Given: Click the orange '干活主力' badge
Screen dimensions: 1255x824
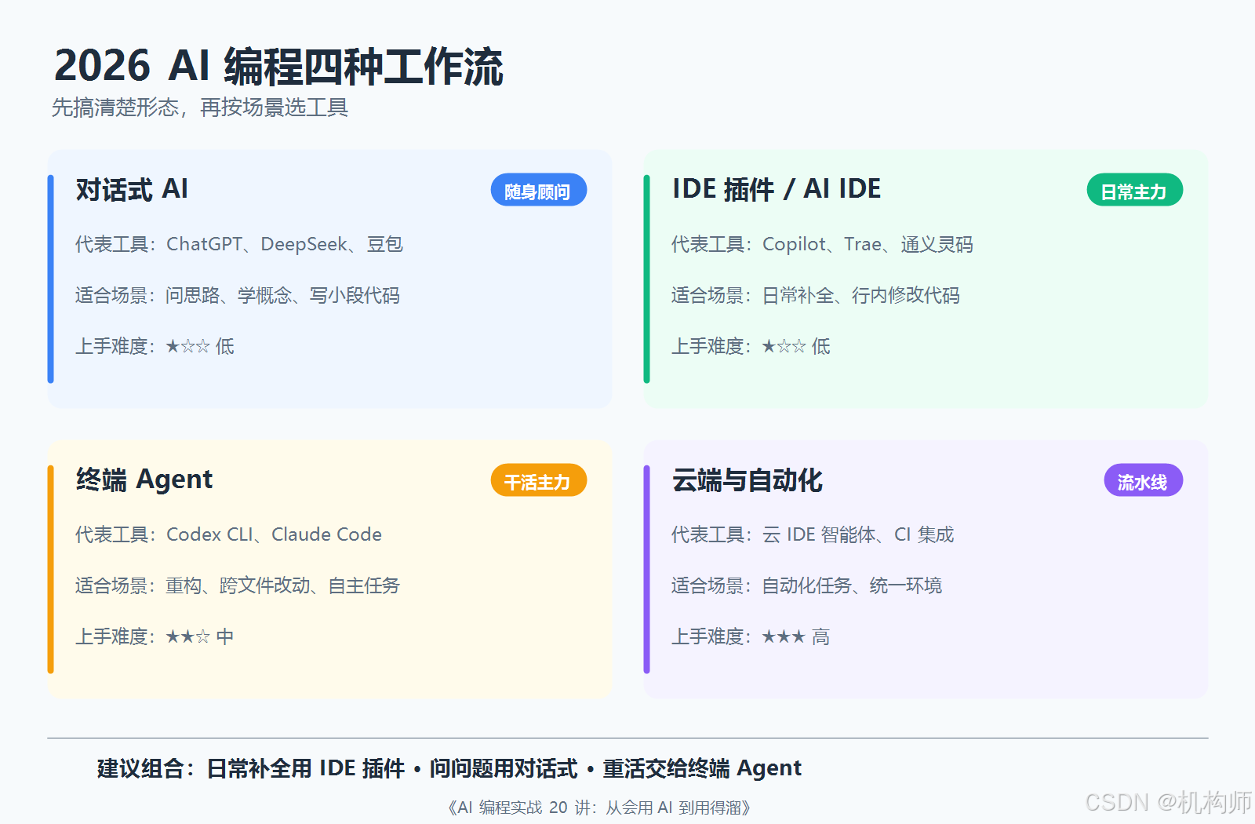Looking at the screenshot, I should 538,480.
